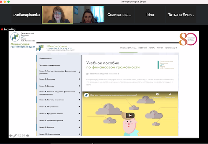Expand Глава 3. Доходы plus icon

coord(79,86)
